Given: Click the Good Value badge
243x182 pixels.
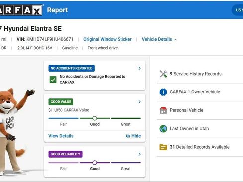Looking at the screenshot, I should [61, 102].
